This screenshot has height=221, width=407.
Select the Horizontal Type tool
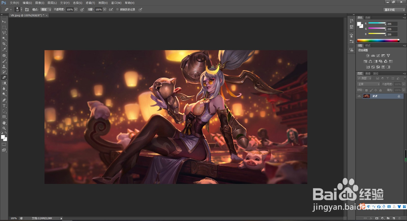click(4, 106)
